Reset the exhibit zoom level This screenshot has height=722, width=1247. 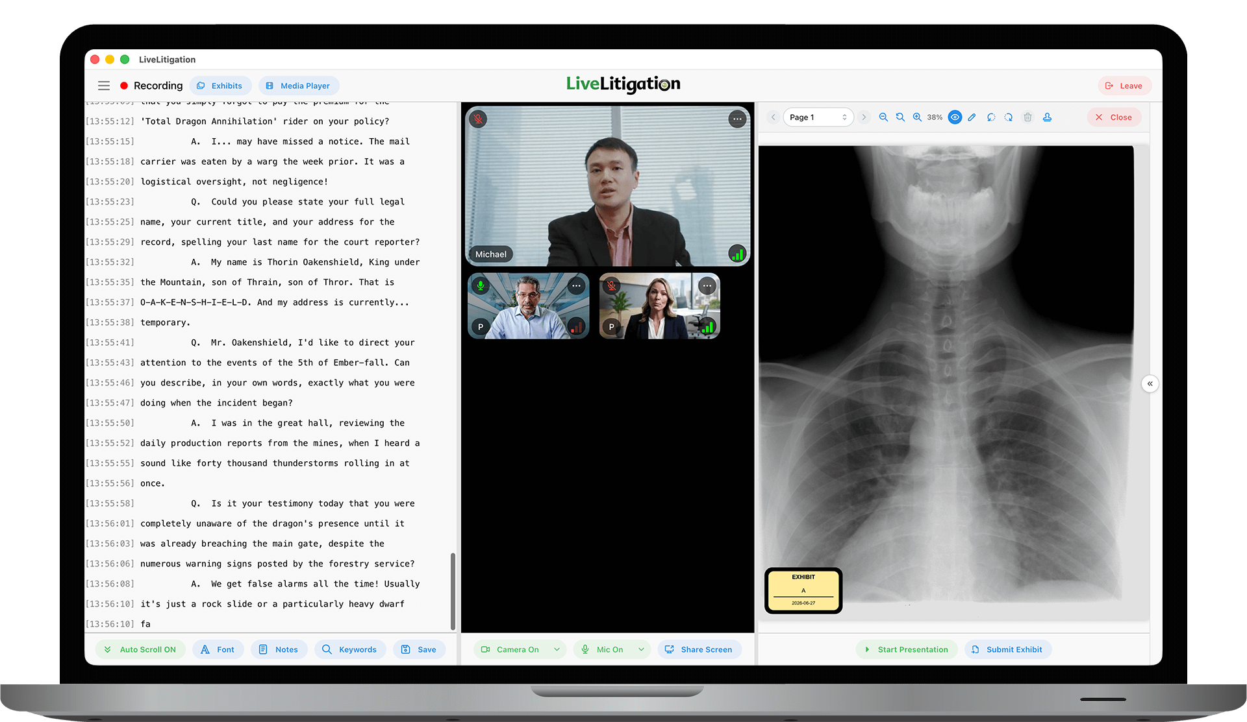900,117
